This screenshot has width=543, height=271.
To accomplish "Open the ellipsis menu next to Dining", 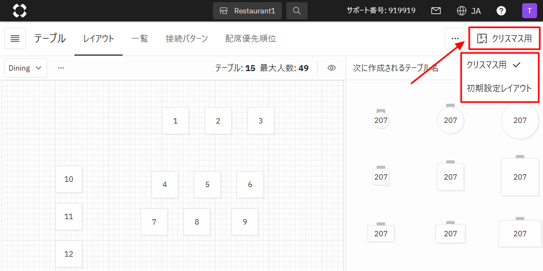I will point(61,68).
